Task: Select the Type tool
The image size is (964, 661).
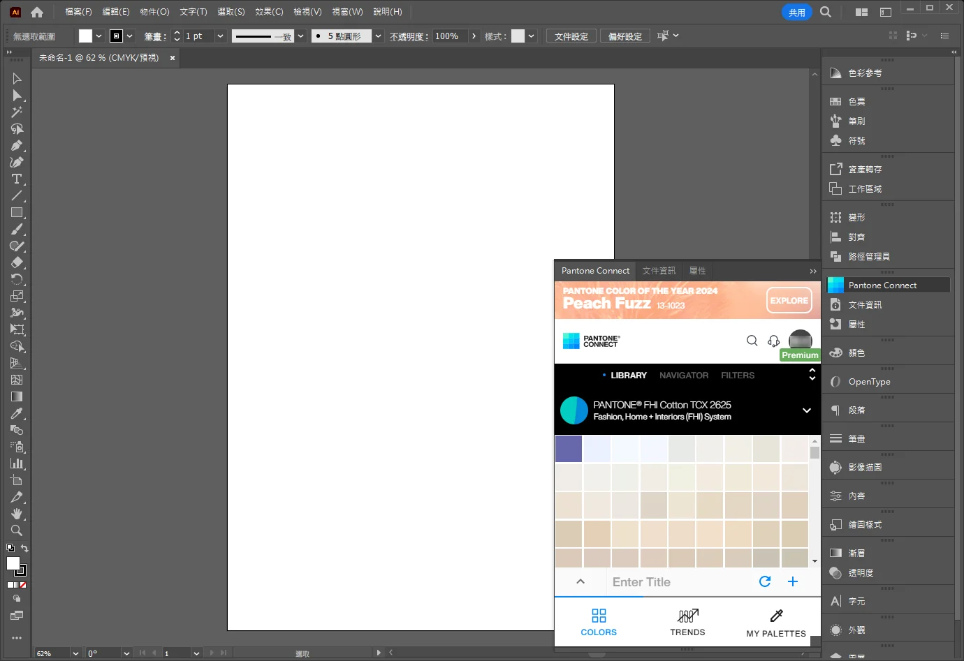Action: 17,179
